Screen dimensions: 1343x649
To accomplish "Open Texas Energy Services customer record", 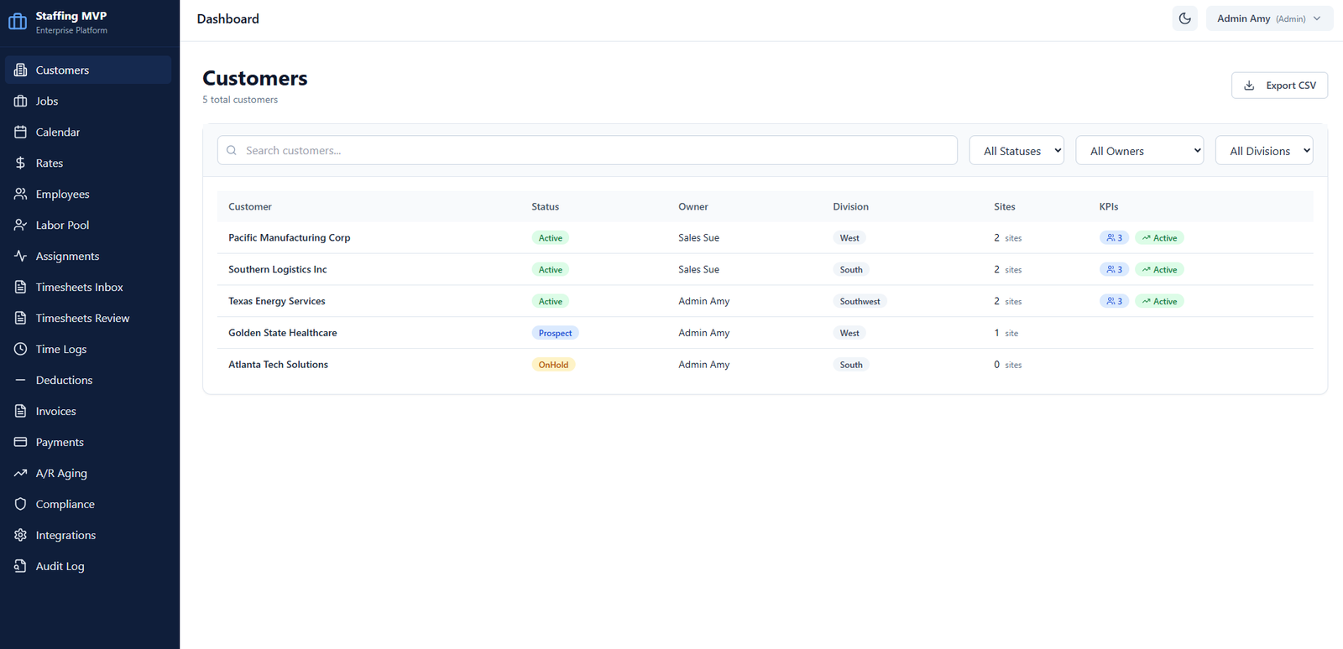I will coord(276,301).
